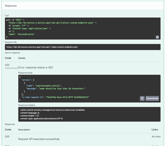
Task: Click the 'Content-Type: application/json' curl header line
Action: [29, 28]
